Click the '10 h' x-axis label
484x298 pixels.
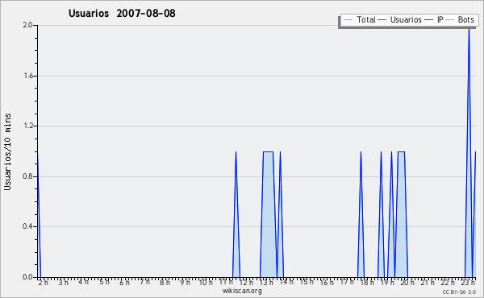tap(206, 283)
